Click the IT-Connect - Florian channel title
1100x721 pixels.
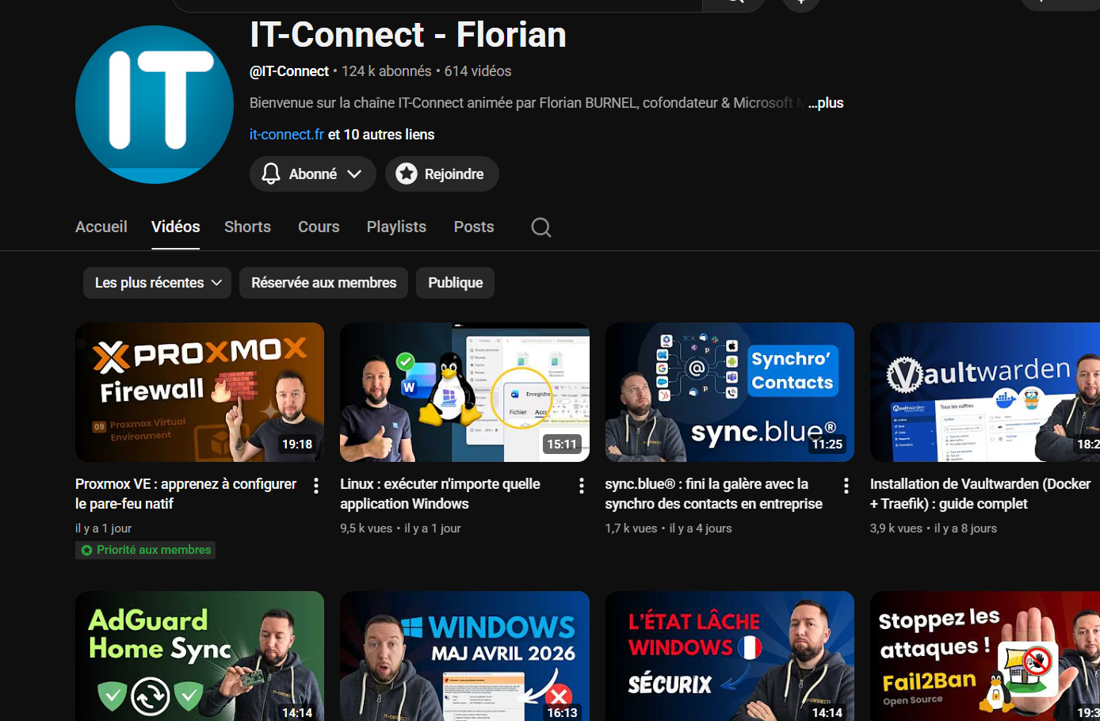408,35
